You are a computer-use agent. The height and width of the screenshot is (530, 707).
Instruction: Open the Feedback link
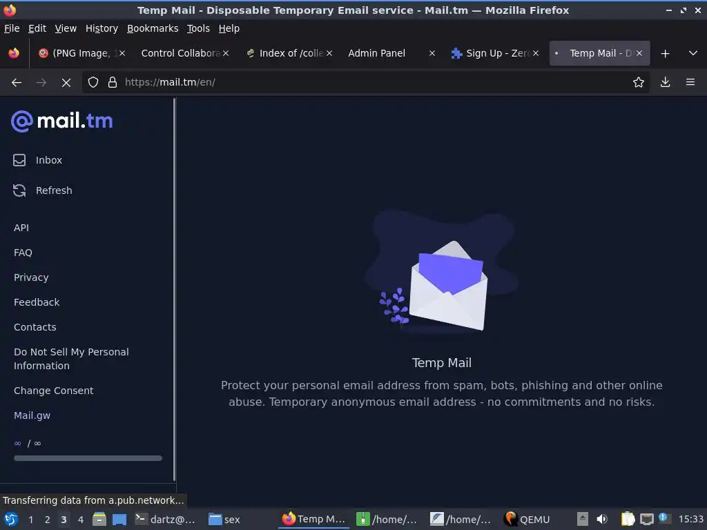pos(37,302)
